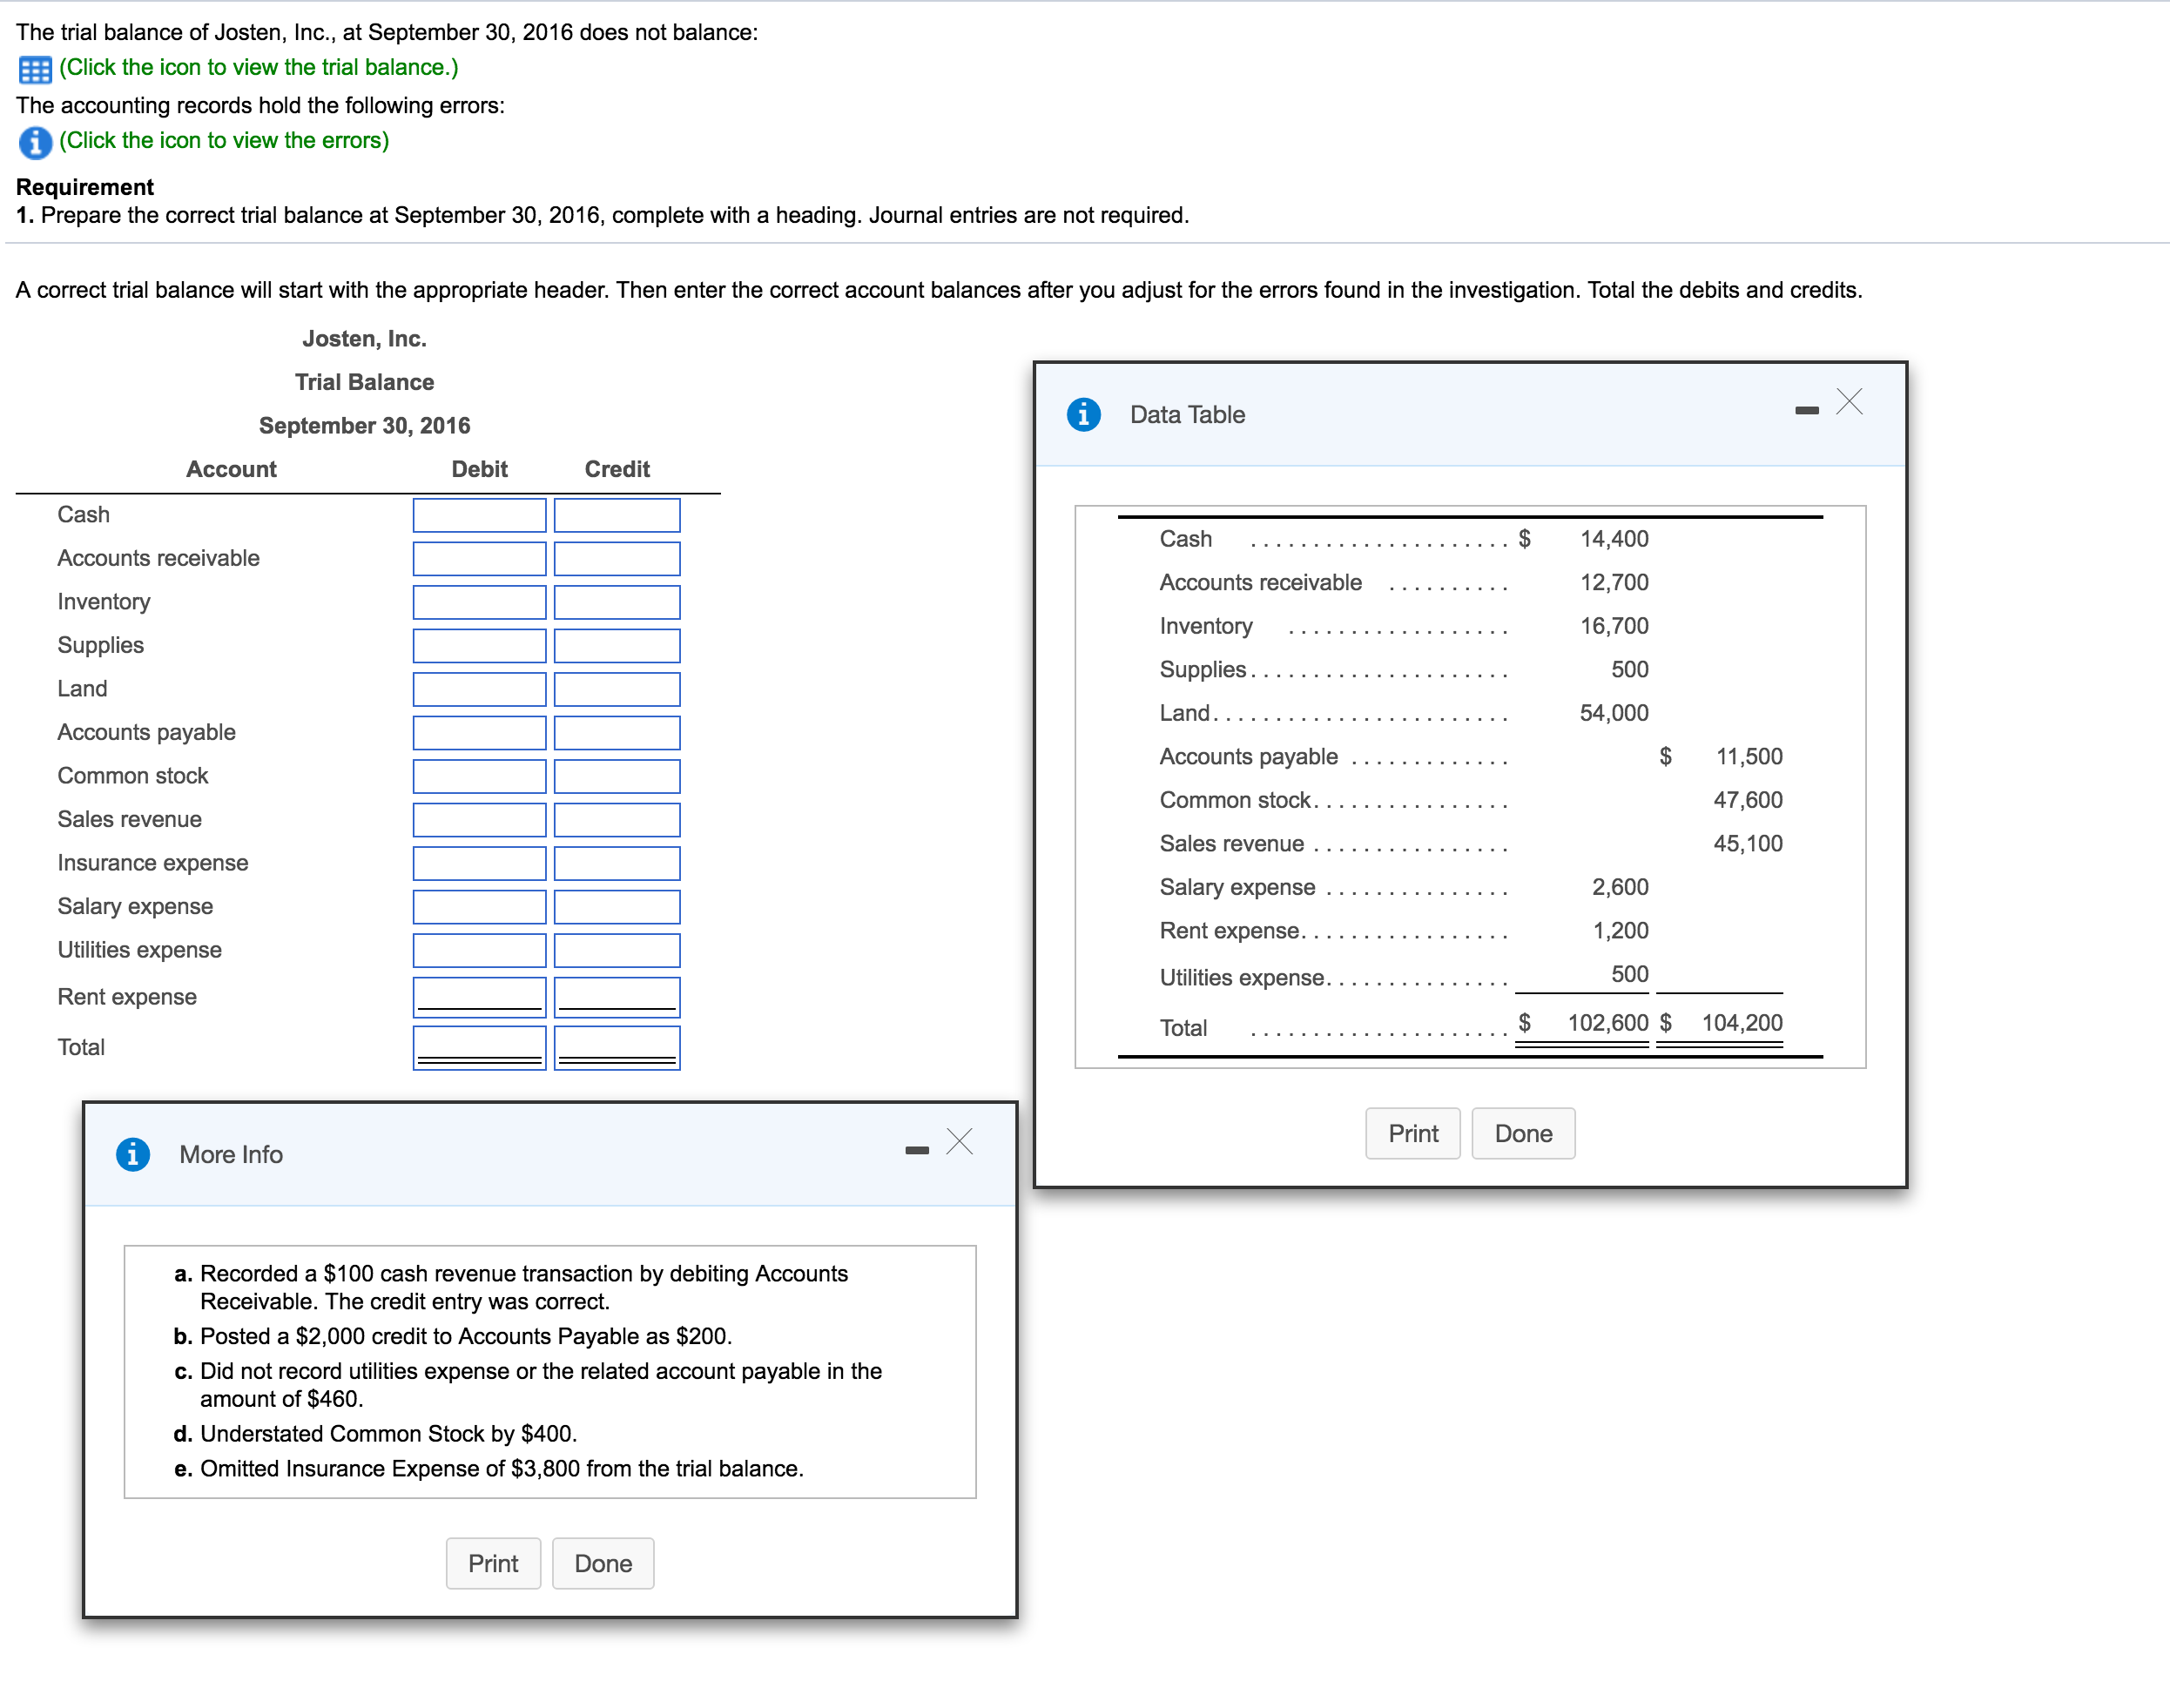Click the trial balance grid icon
The height and width of the screenshot is (1708, 2170).
coord(35,70)
